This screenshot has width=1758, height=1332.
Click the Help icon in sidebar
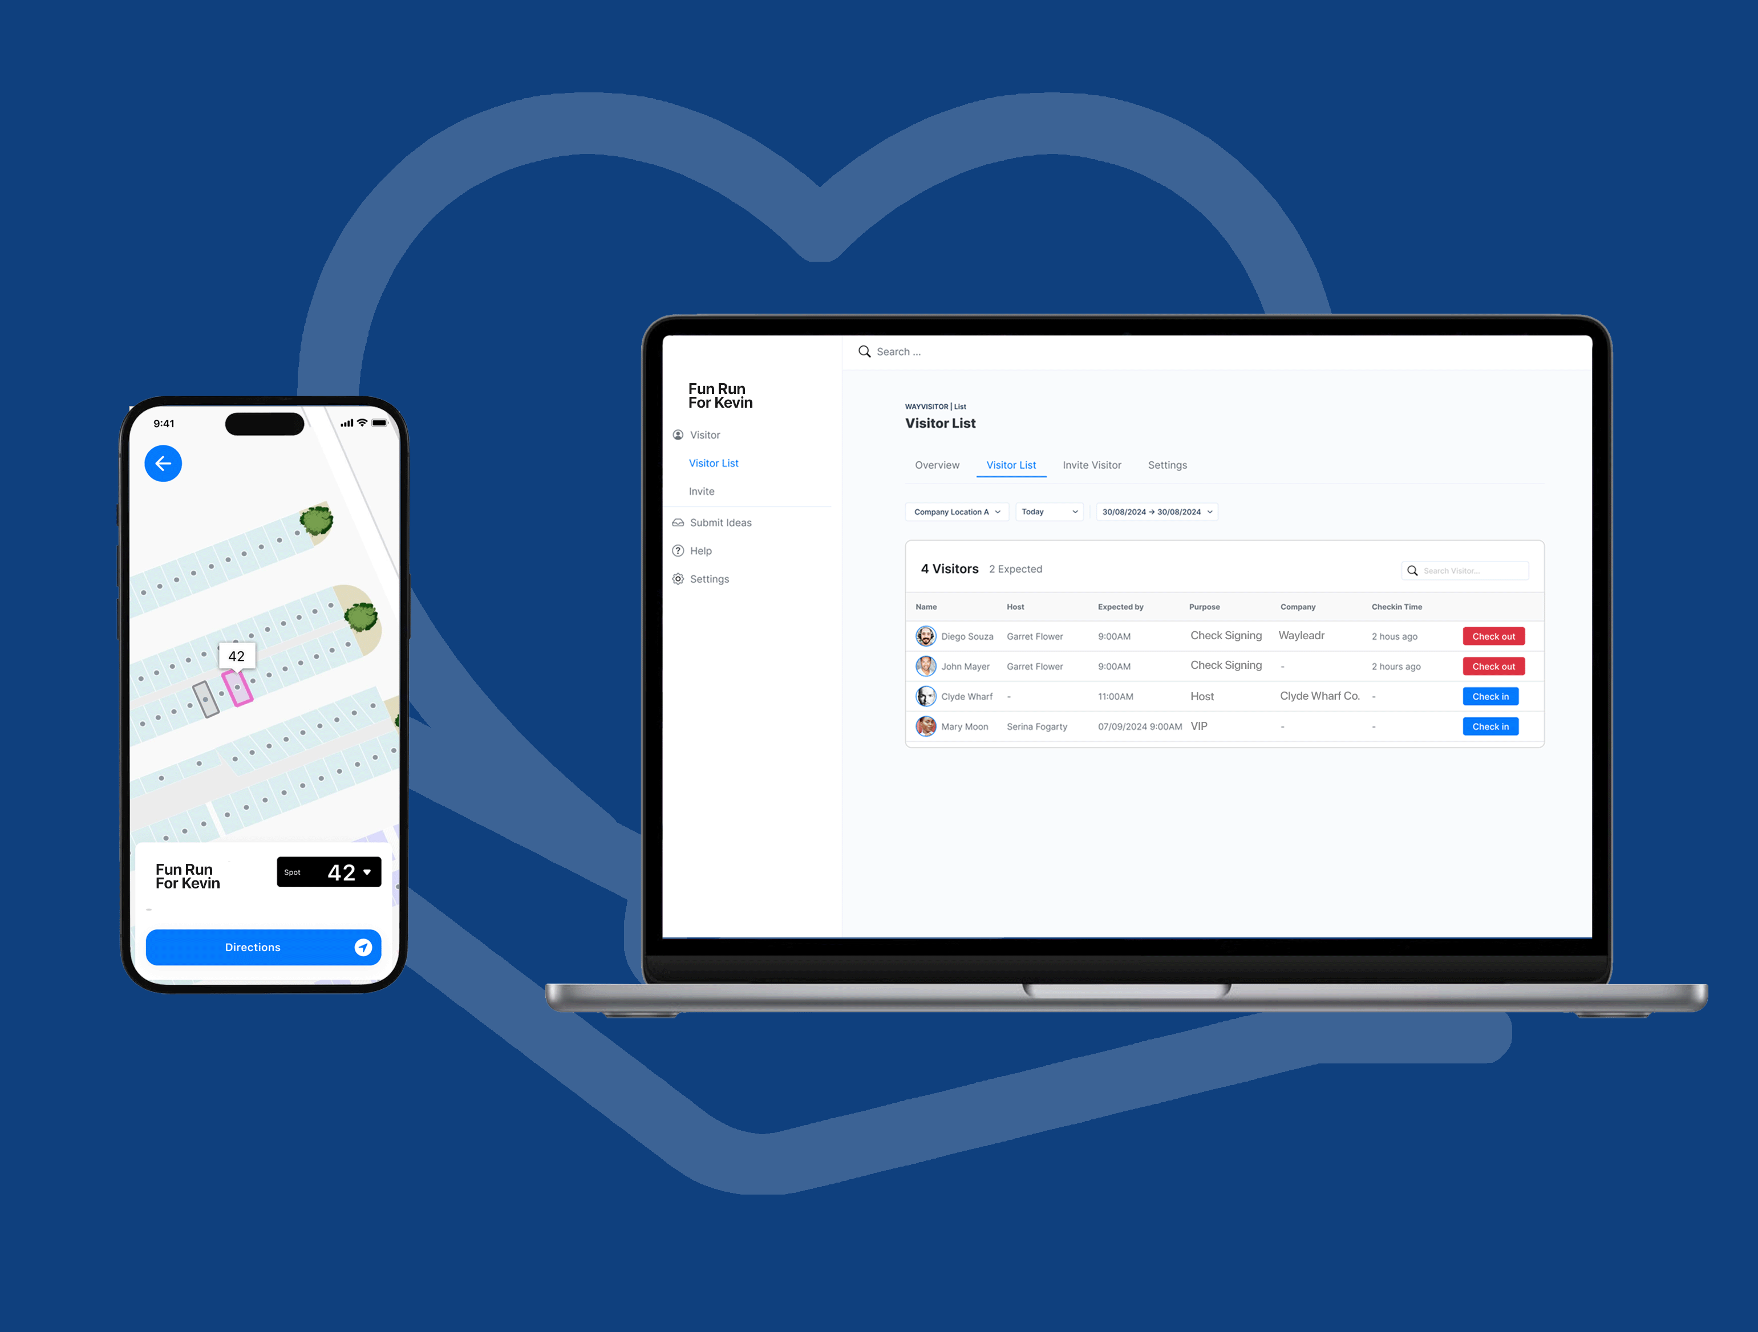pyautogui.click(x=678, y=550)
